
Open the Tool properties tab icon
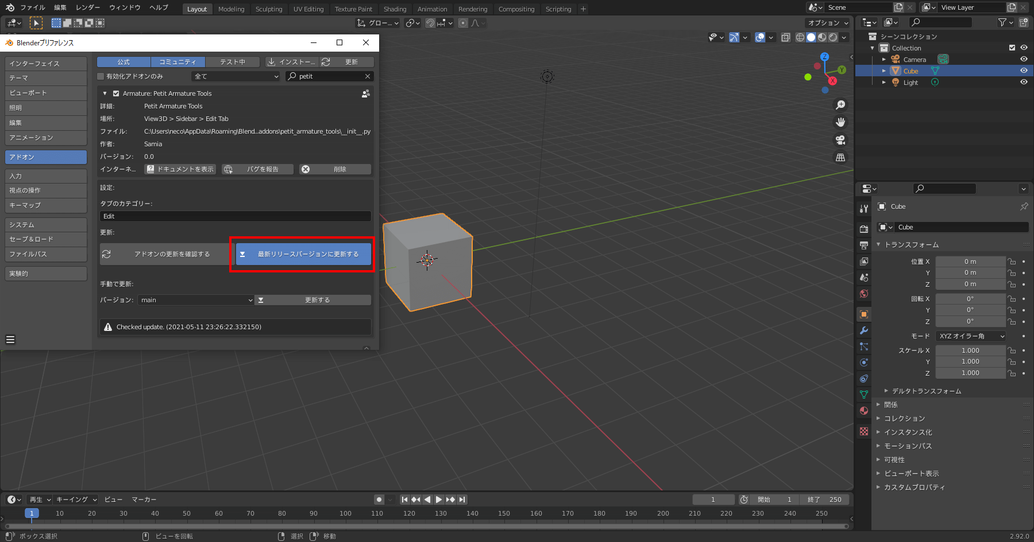(864, 208)
